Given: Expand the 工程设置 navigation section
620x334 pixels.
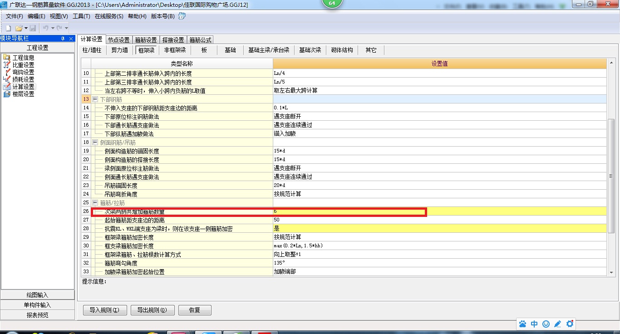Looking at the screenshot, I should click(x=37, y=48).
